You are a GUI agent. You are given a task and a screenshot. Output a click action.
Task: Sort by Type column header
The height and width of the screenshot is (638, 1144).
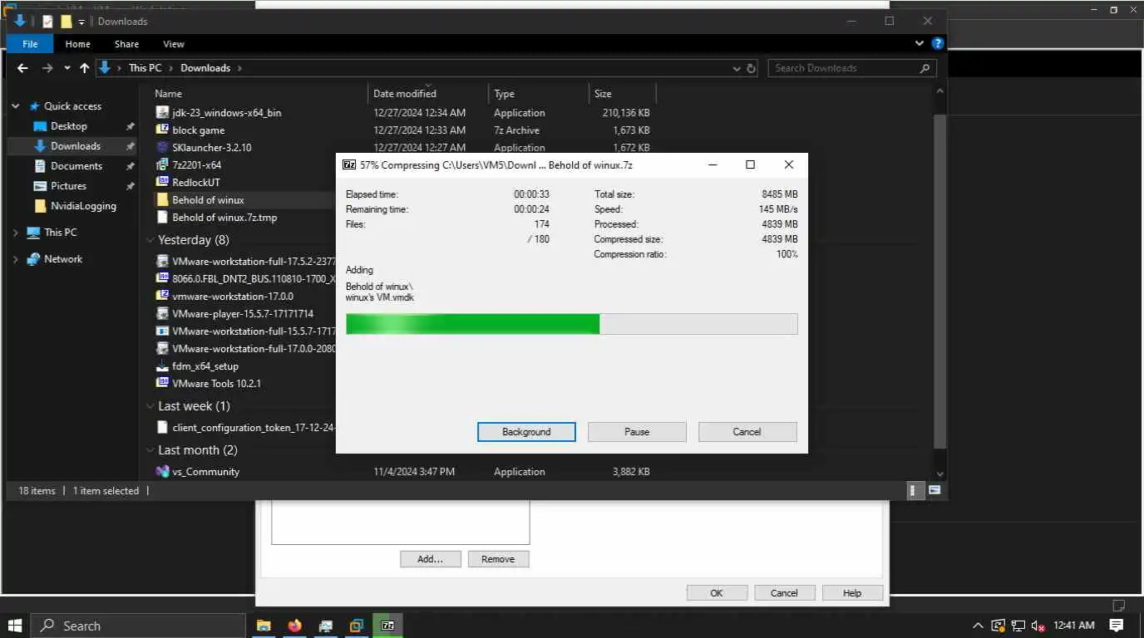click(539, 94)
